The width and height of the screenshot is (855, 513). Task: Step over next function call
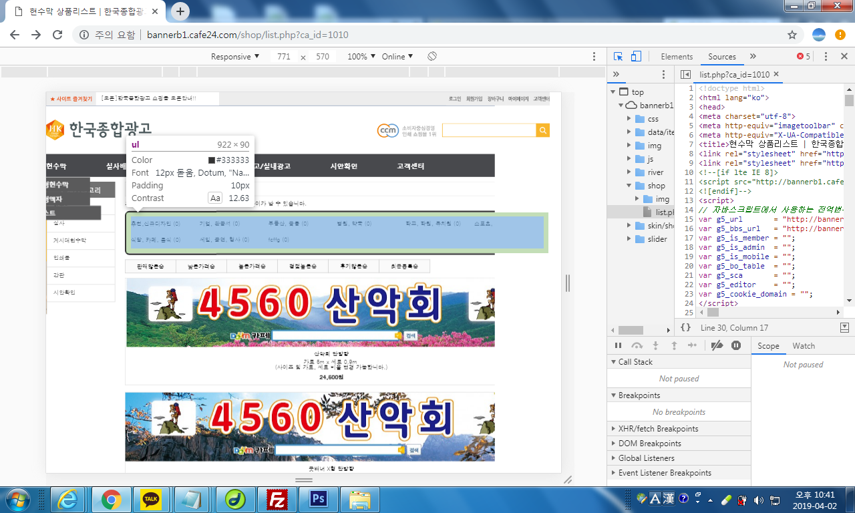click(x=637, y=345)
